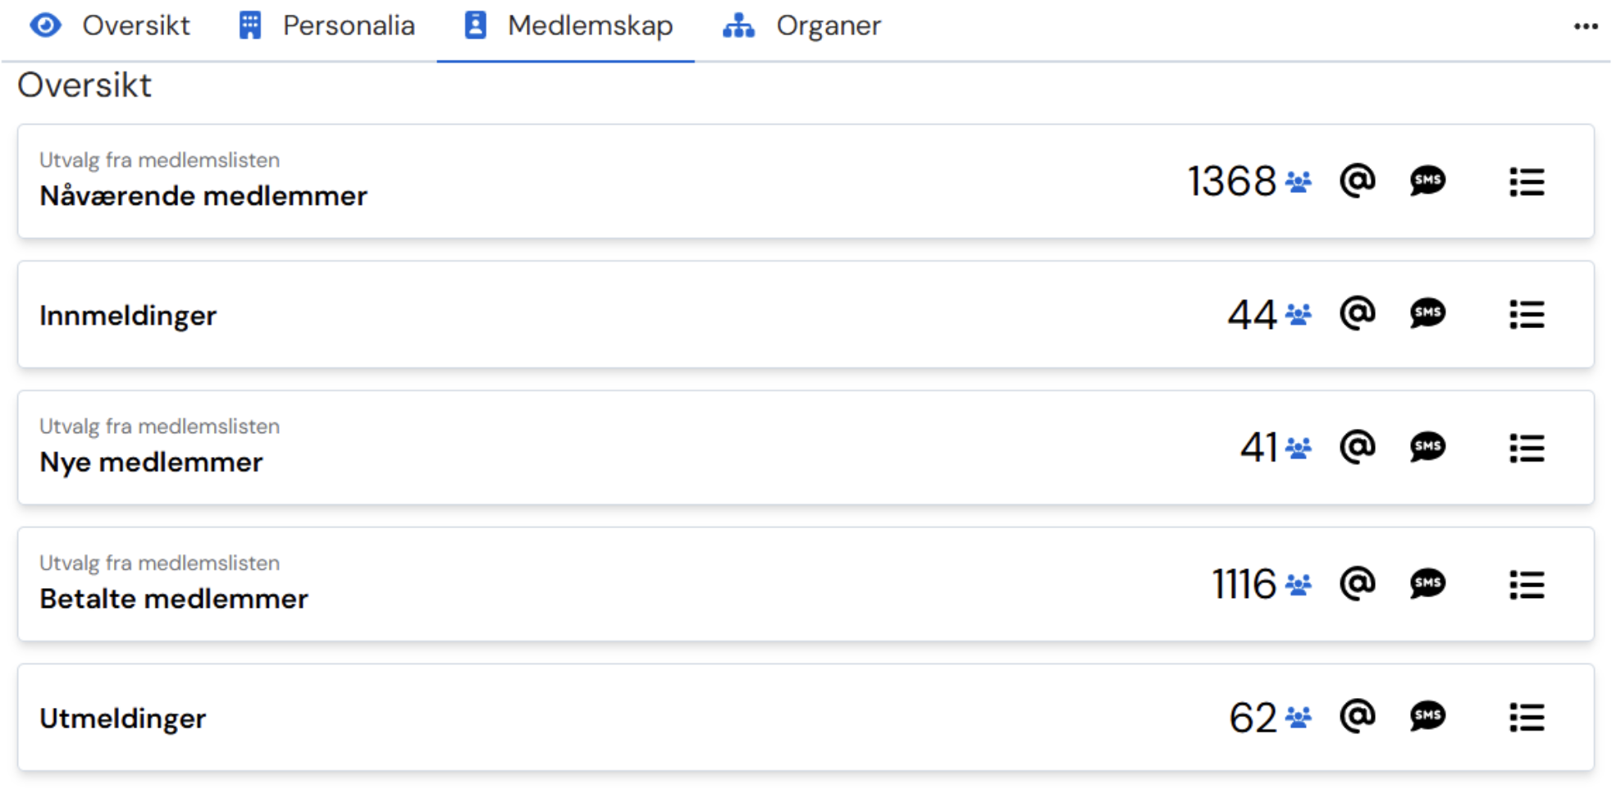Show list of Utmeldinger
Image resolution: width=1616 pixels, height=794 pixels.
click(x=1527, y=718)
